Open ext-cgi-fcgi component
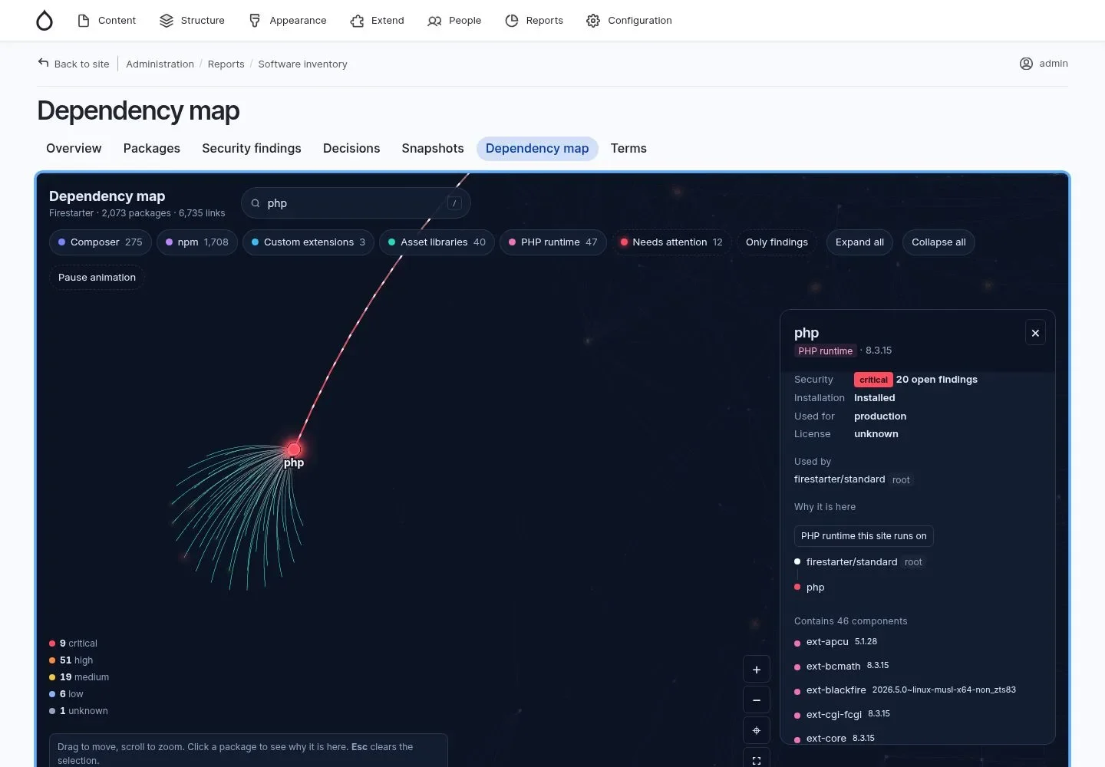The height and width of the screenshot is (767, 1105). pyautogui.click(x=834, y=715)
